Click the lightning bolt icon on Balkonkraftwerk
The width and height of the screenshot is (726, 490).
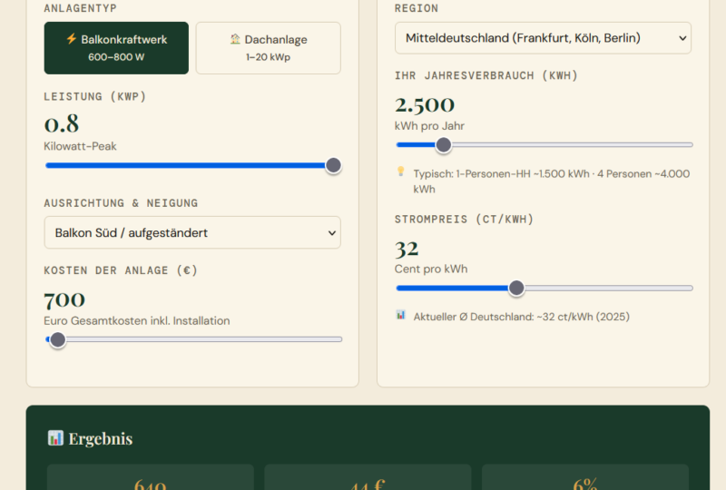(72, 39)
